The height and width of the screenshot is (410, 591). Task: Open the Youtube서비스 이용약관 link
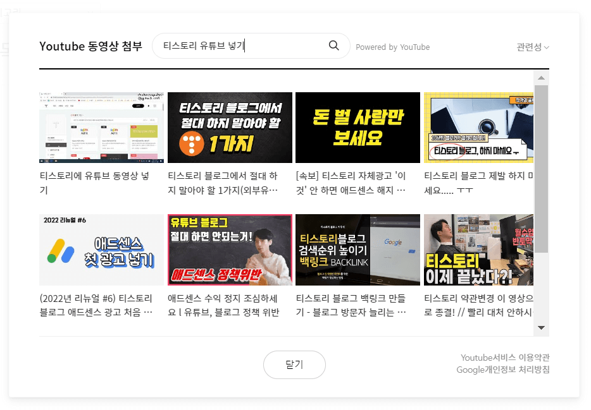click(x=504, y=358)
